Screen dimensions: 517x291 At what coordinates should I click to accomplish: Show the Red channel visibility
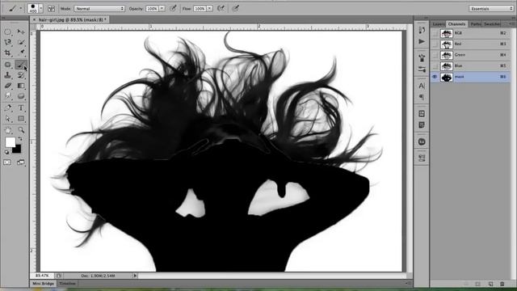pyautogui.click(x=435, y=44)
